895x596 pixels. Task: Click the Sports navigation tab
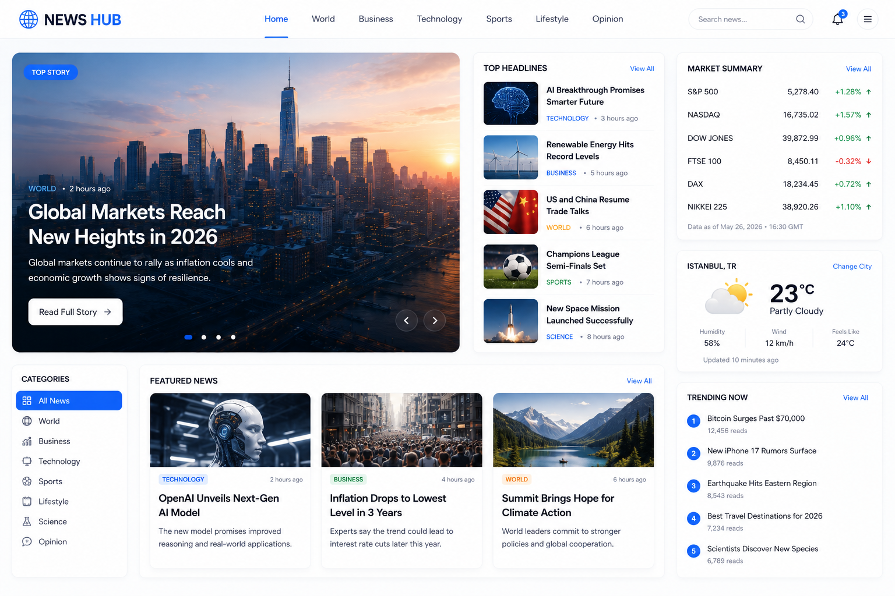tap(499, 19)
